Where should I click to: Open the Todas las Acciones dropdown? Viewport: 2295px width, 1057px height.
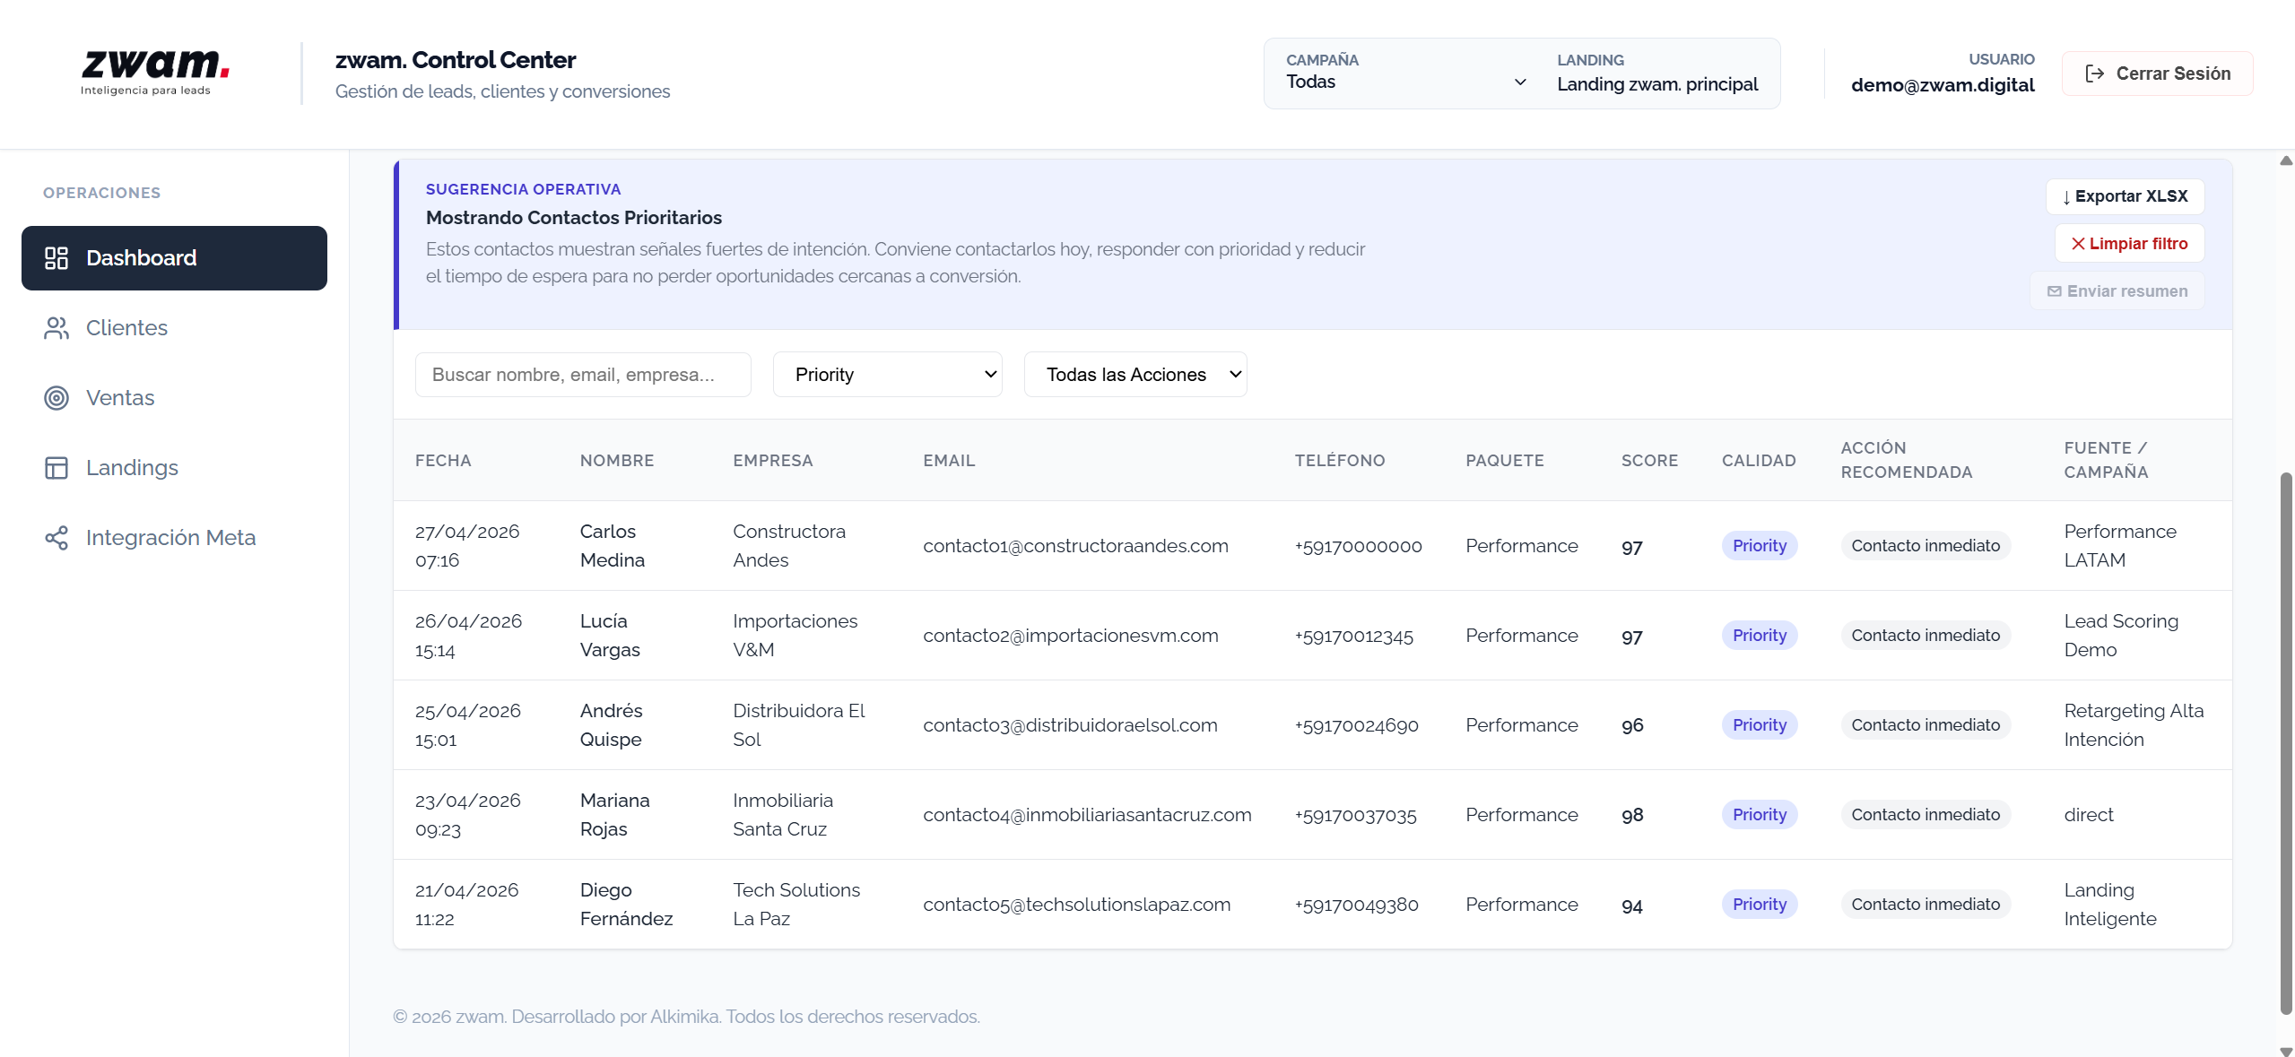pos(1135,375)
